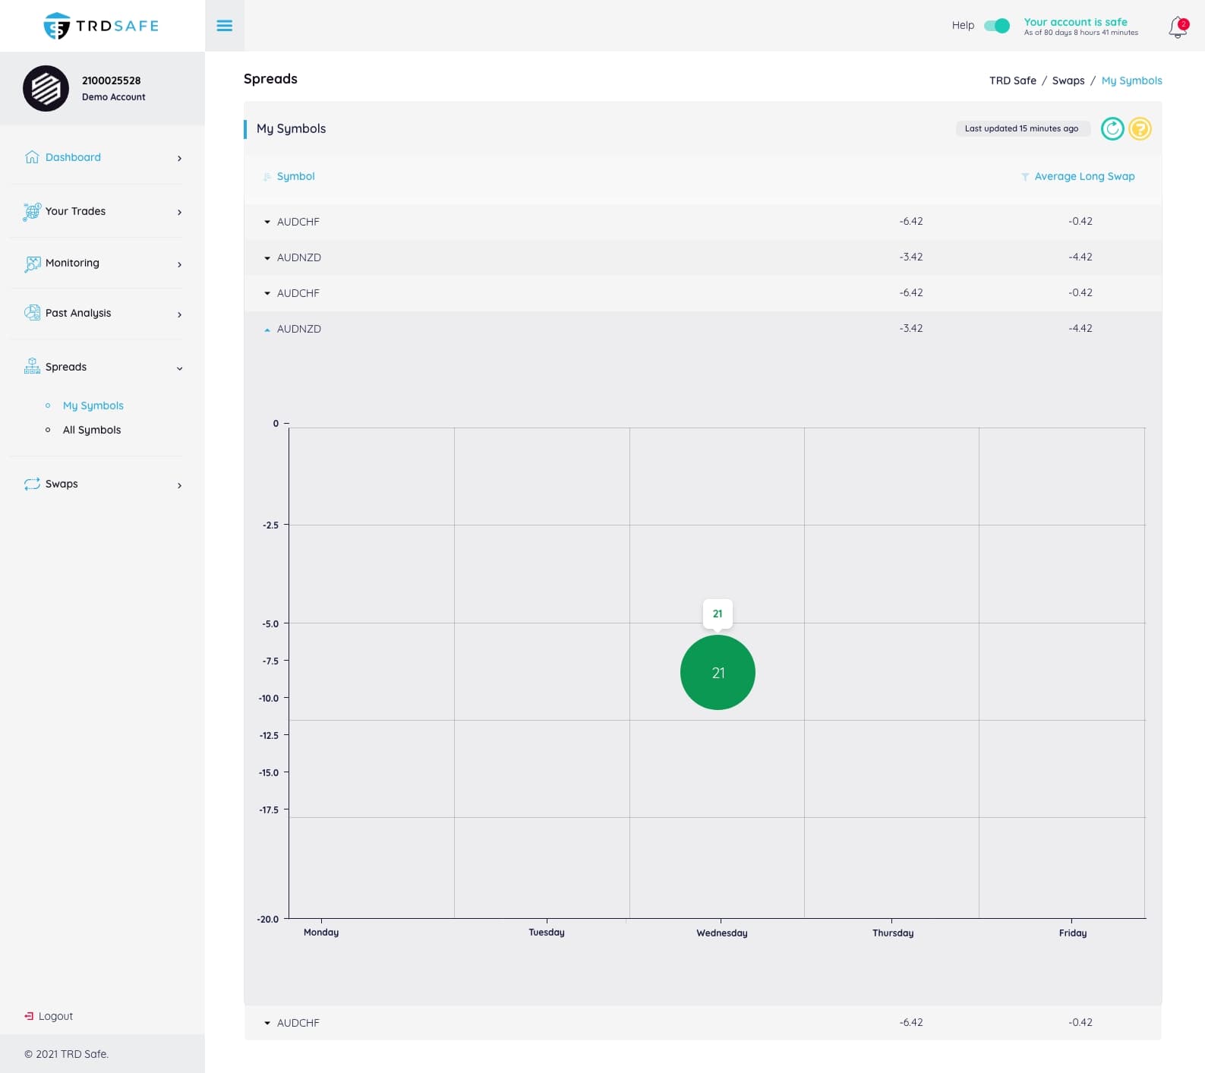The image size is (1205, 1073).
Task: Click the Logout link
Action: coord(55,1016)
